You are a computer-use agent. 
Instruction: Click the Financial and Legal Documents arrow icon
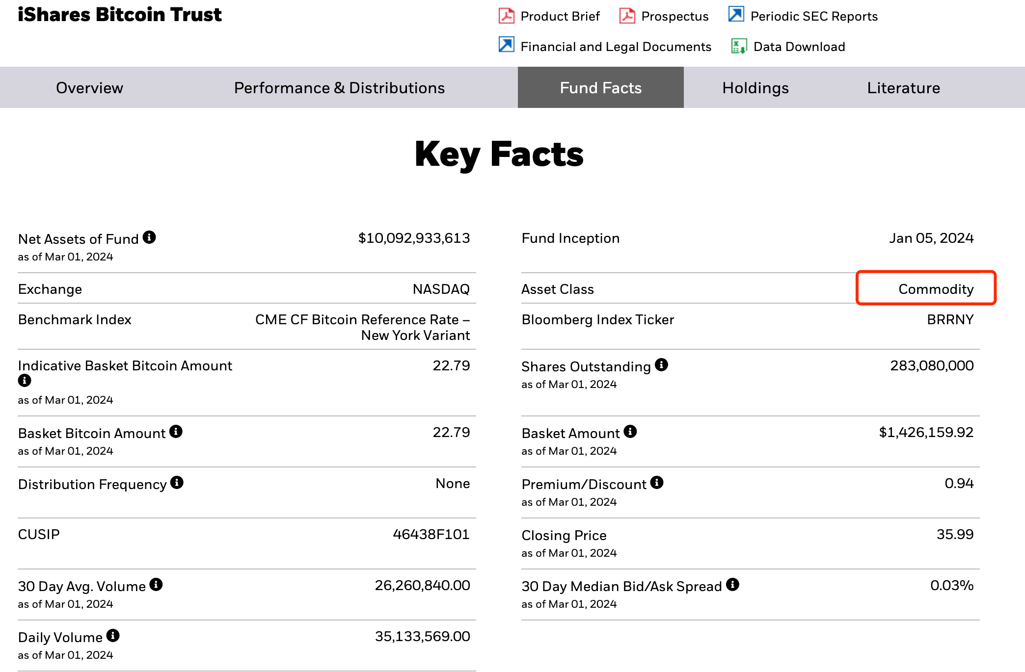(x=506, y=45)
